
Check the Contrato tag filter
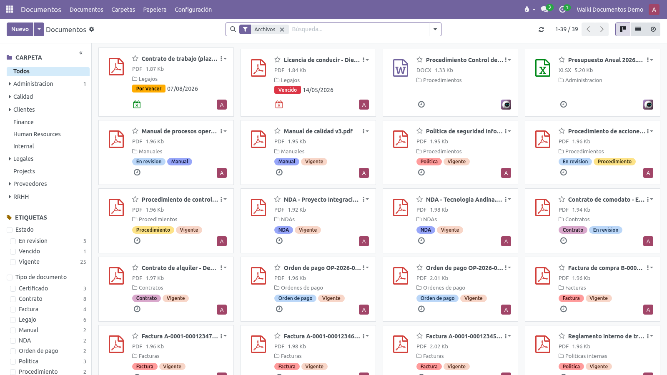(13, 299)
